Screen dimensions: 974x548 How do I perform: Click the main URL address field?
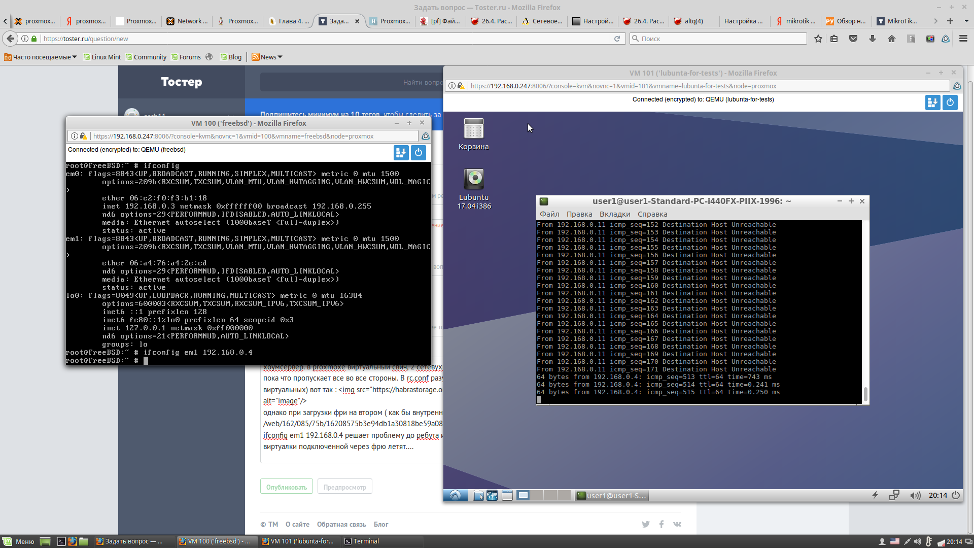pyautogui.click(x=325, y=39)
